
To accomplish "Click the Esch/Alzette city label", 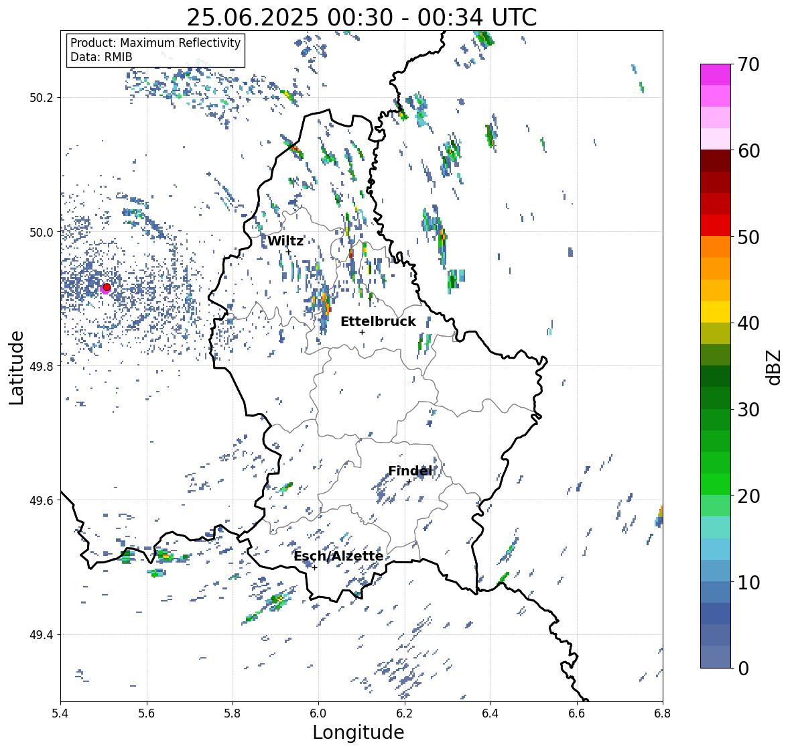I will (x=338, y=556).
